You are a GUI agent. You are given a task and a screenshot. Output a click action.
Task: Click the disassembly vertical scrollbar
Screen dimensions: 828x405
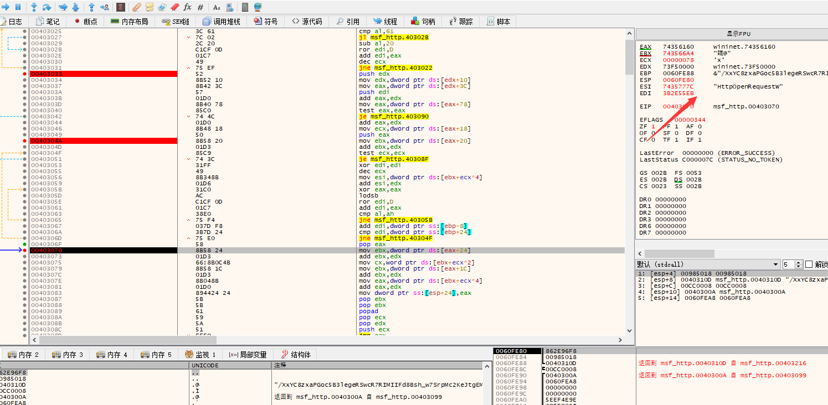[629, 181]
